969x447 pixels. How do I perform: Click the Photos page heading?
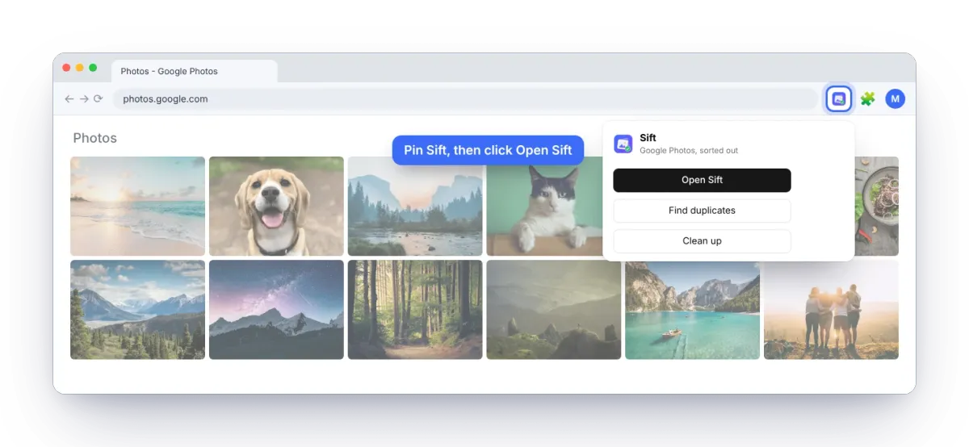click(95, 138)
